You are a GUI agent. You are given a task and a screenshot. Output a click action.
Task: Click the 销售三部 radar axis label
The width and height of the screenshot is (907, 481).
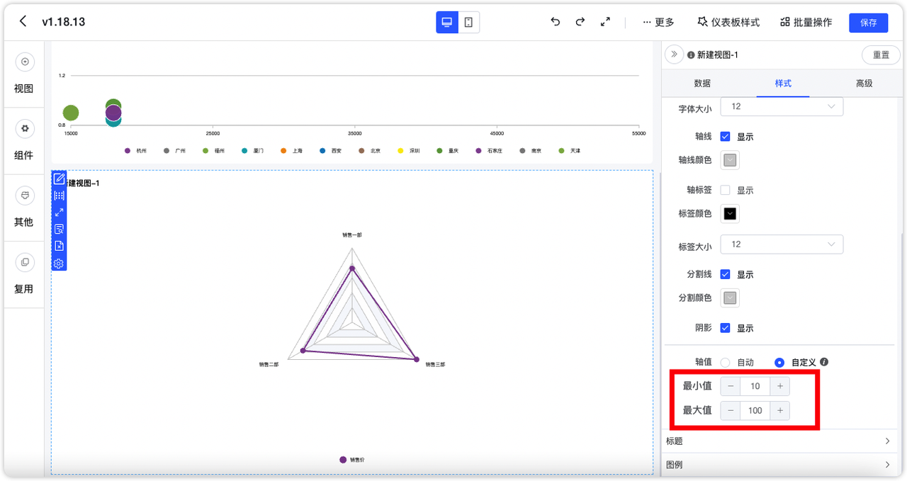pyautogui.click(x=436, y=364)
